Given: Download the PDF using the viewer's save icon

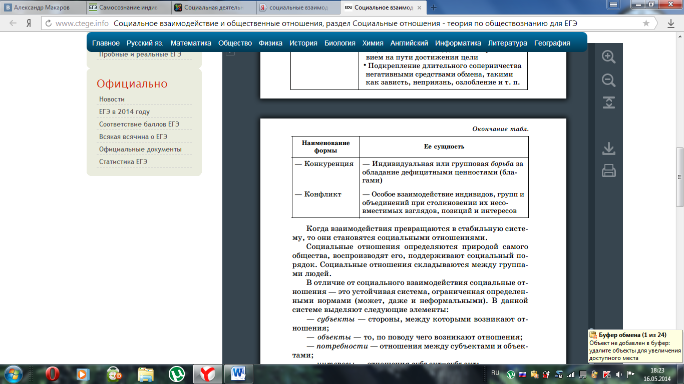Looking at the screenshot, I should click(608, 148).
